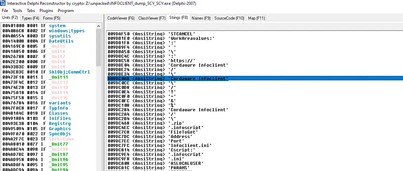Select the _Unit77 row
The height and width of the screenshot is (171, 403).
[x=49, y=144]
